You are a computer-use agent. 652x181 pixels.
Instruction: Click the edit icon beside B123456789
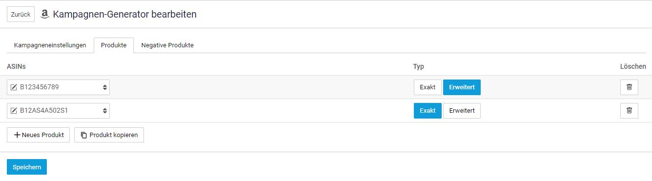(x=14, y=87)
